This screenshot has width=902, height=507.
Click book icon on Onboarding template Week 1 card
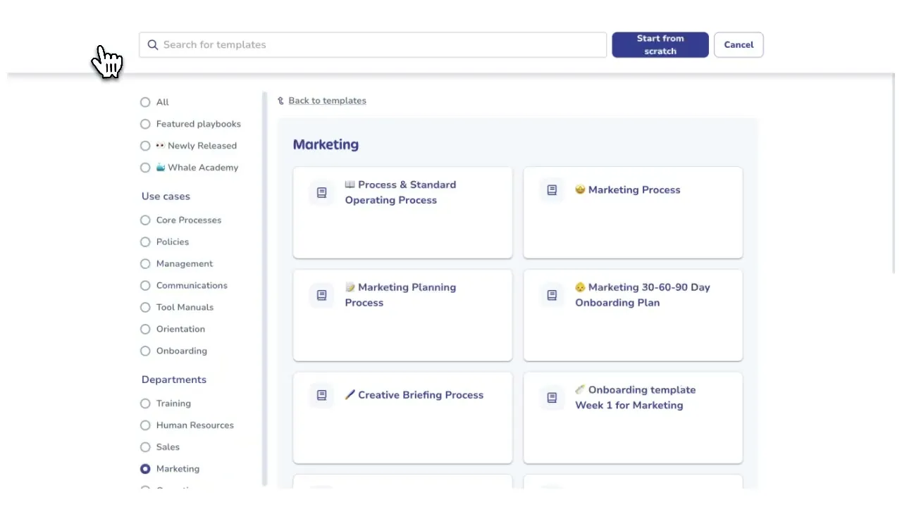tap(552, 398)
